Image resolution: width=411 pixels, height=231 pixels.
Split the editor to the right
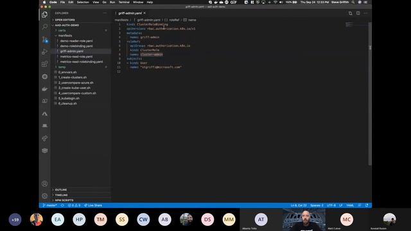tap(358, 13)
